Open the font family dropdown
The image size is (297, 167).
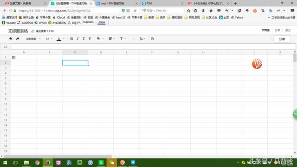33,39
